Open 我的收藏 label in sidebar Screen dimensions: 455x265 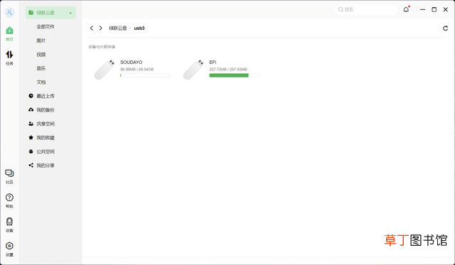coord(45,138)
